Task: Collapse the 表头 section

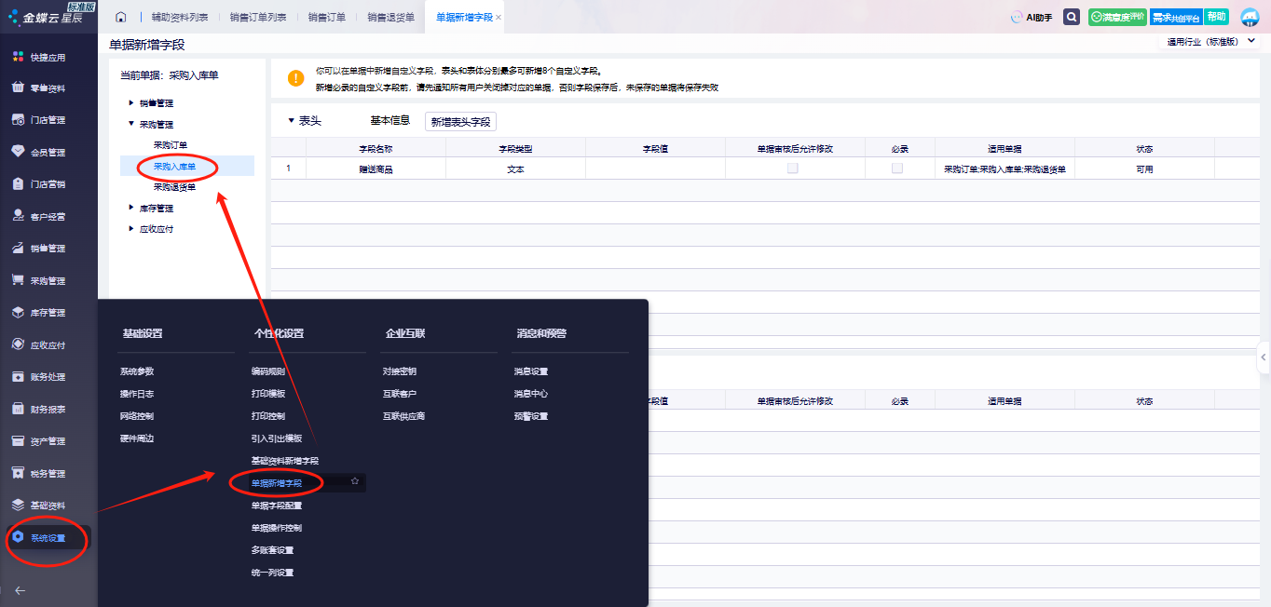Action: tap(291, 121)
